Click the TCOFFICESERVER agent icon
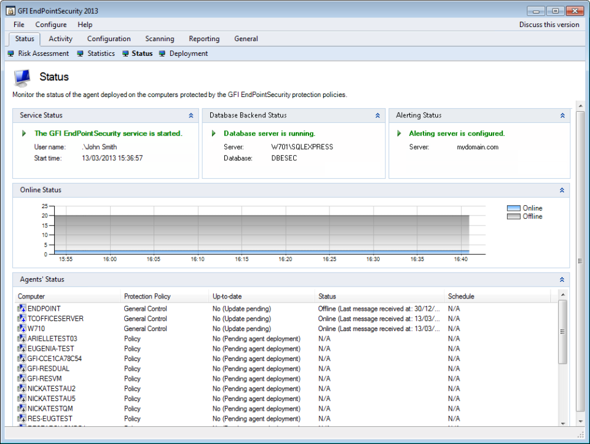 21,318
